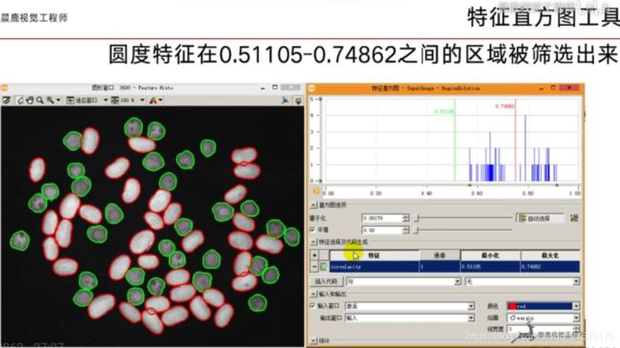Select the circularity feature cell
This screenshot has width=620, height=348.
point(374,267)
